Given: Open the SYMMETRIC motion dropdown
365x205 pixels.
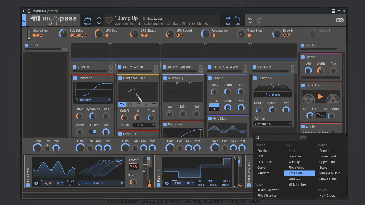Looking at the screenshot, I should click(x=273, y=124).
